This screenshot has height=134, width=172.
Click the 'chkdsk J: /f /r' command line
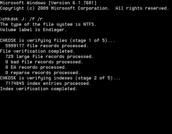(x=21, y=19)
